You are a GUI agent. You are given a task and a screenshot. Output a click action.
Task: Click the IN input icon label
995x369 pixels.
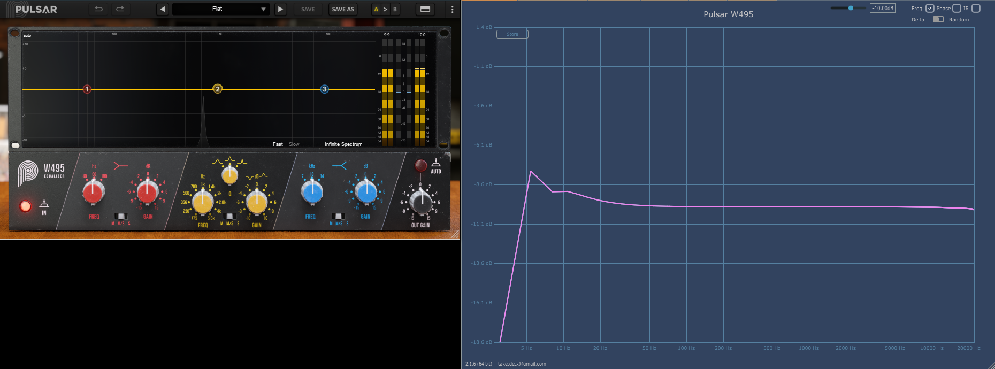click(x=44, y=207)
